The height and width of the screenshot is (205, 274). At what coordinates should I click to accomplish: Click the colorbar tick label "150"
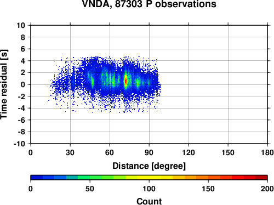coord(208,189)
